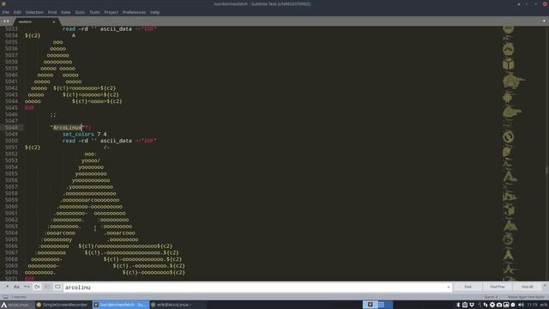Switch to Sublime Text neofetch taskbar window
Viewport: 549px width, 309px height.
pos(120,305)
